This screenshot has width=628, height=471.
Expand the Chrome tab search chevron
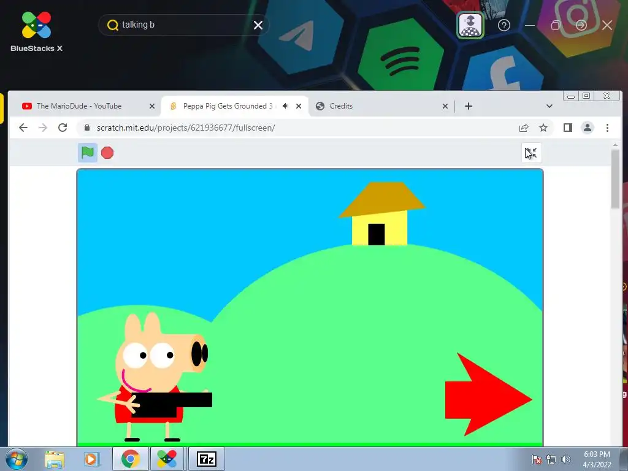(x=549, y=106)
